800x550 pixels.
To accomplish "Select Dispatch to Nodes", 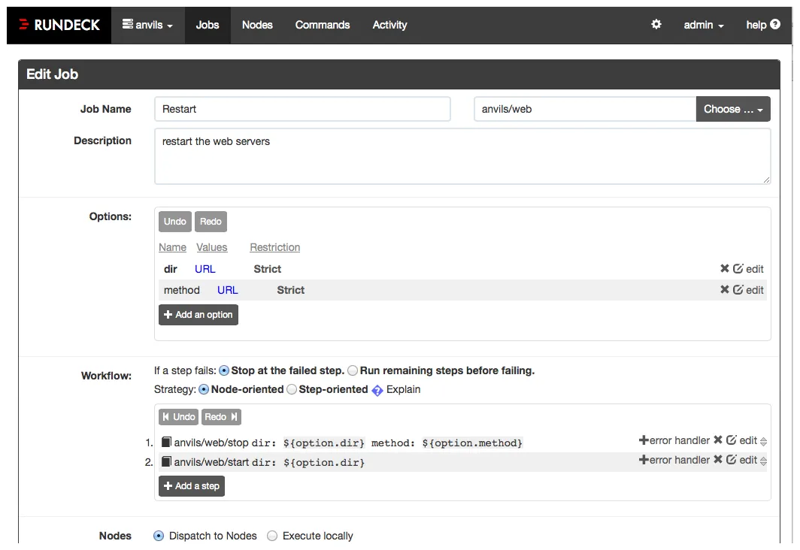I will tap(159, 536).
